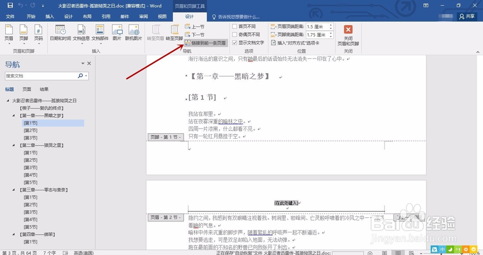Click the Save icon in the title bar
Viewport: 483px width, 255px height.
point(10,5)
